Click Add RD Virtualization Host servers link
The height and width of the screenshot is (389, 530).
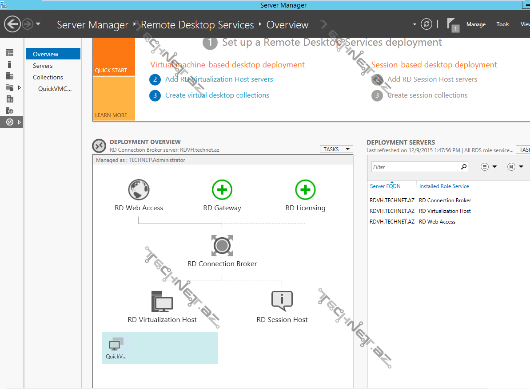219,79
